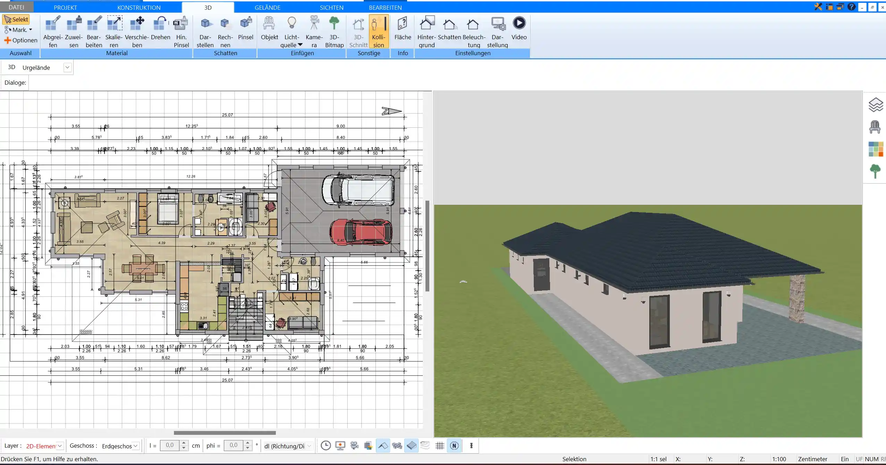
Task: Toggle the grid display in bottom toolbar
Action: pyautogui.click(x=440, y=446)
